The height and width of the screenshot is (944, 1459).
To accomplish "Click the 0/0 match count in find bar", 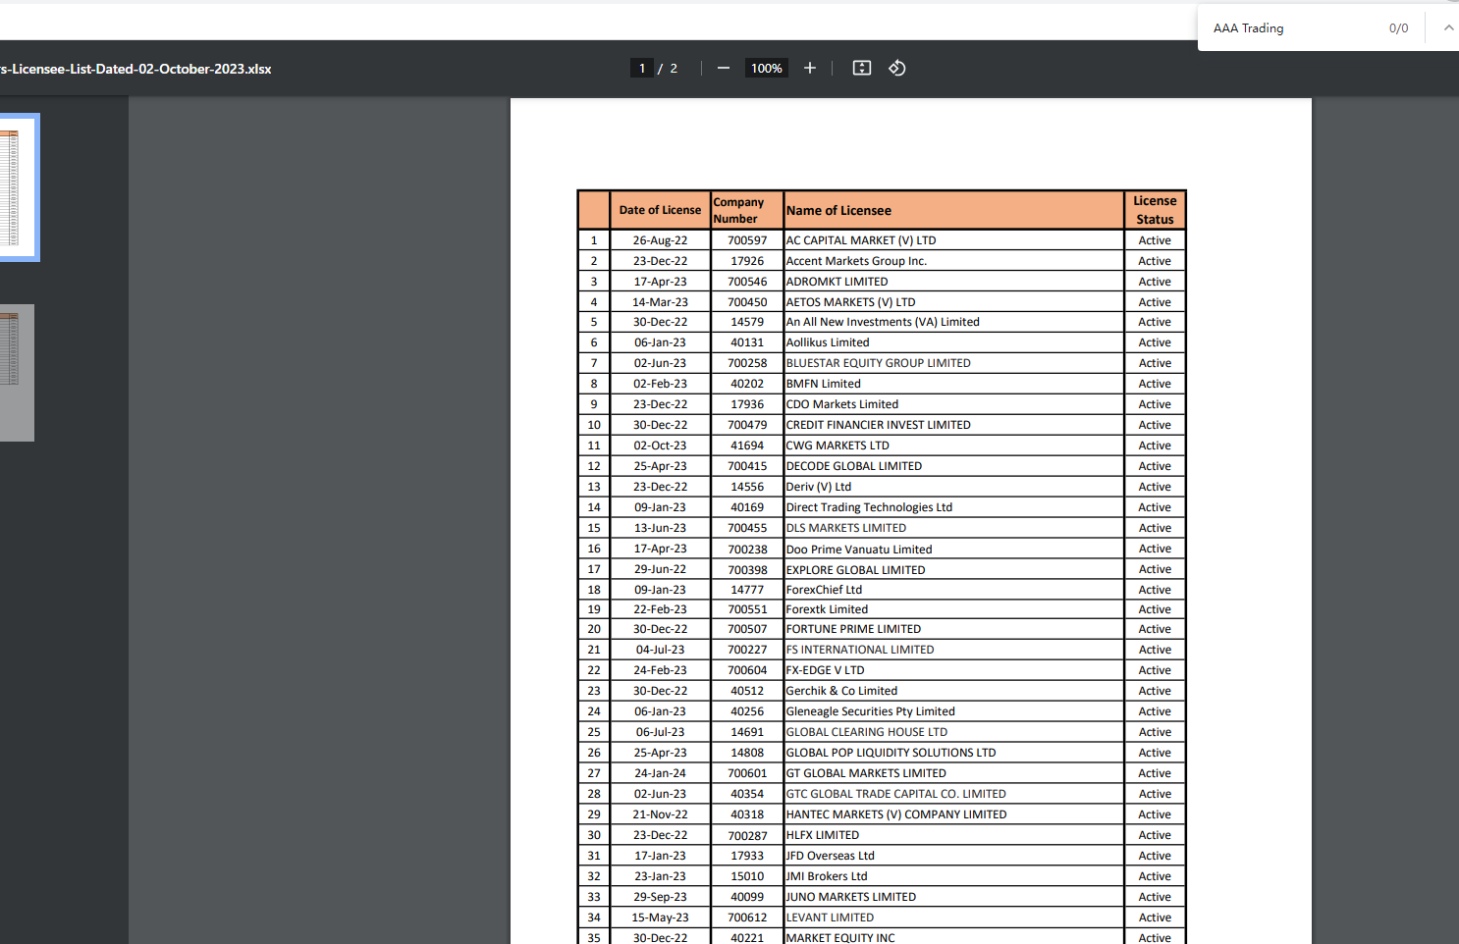I will click(1398, 28).
